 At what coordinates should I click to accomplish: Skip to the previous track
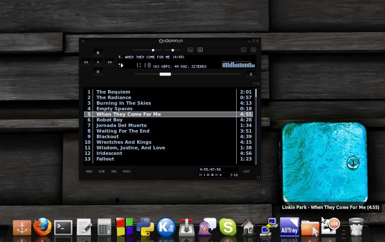(x=86, y=62)
